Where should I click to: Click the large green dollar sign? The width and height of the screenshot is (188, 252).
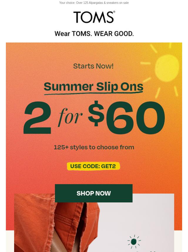96,114
